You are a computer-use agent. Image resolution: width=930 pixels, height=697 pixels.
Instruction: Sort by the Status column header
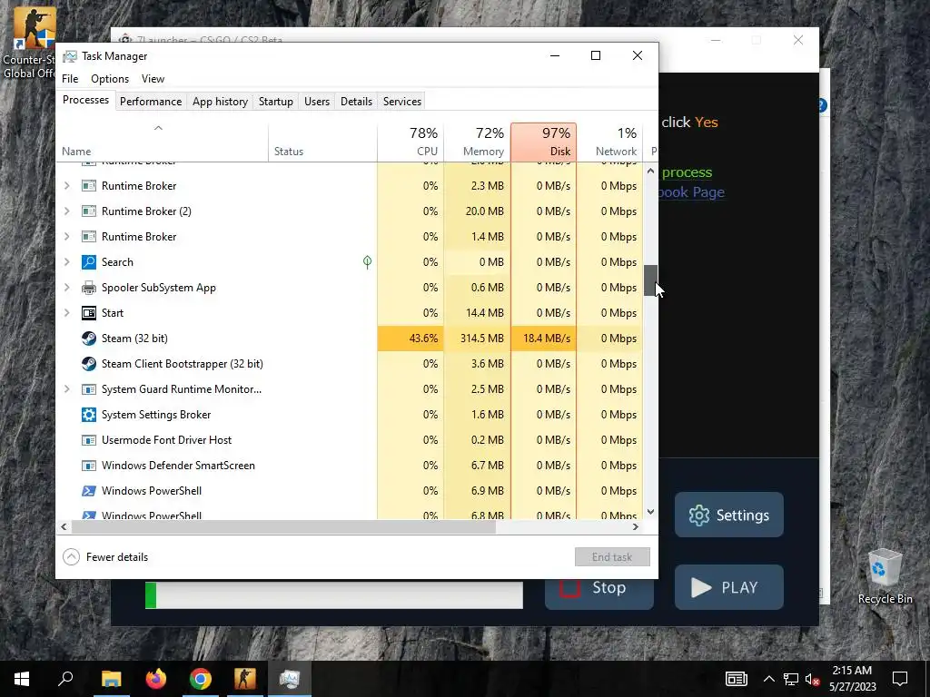(322, 142)
